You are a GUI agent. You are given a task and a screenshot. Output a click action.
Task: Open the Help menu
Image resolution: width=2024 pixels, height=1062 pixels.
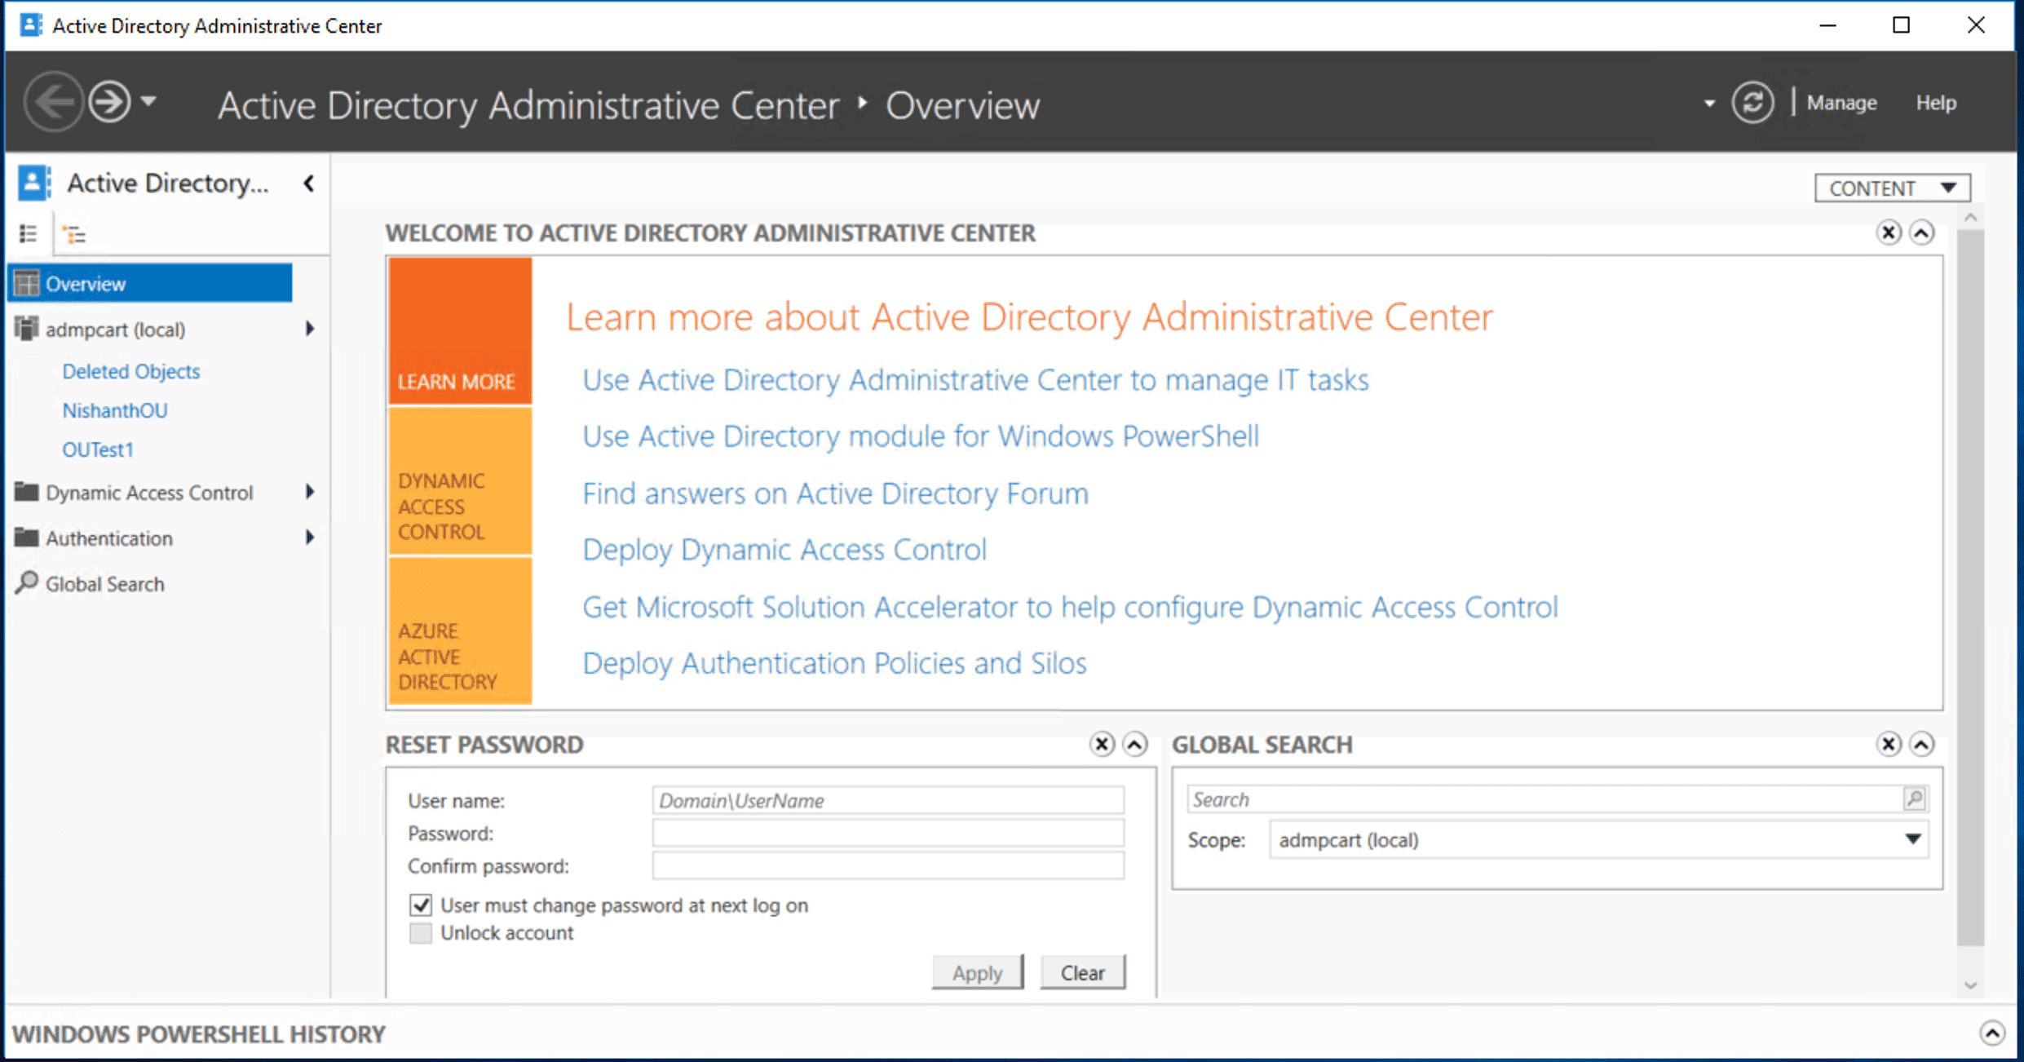pos(1936,103)
